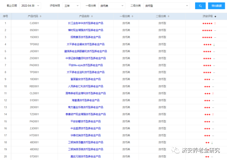
Task: Click red up arrow in CLD001 row
Action: click(213, 94)
